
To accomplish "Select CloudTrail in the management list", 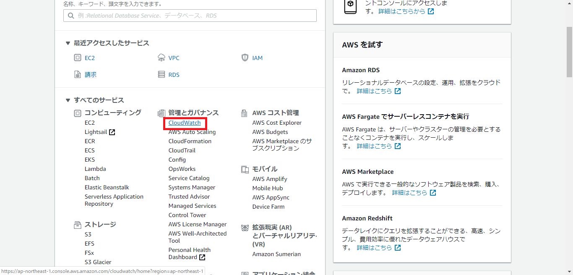I will (x=182, y=150).
